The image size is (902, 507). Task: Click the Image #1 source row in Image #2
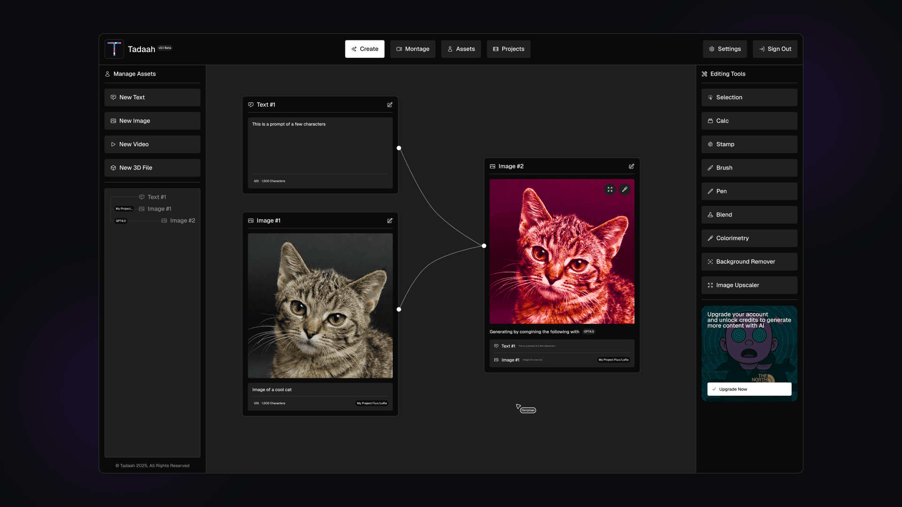(562, 360)
